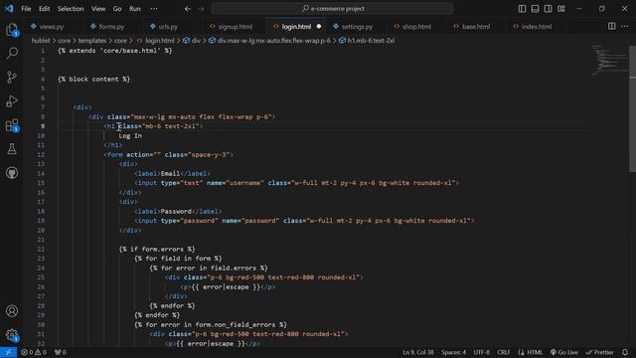
Task: Toggle Secondary Side Bar layout icon
Action: coord(548,9)
